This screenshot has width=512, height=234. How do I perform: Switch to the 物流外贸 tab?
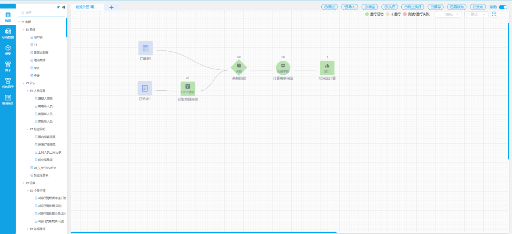[86, 7]
